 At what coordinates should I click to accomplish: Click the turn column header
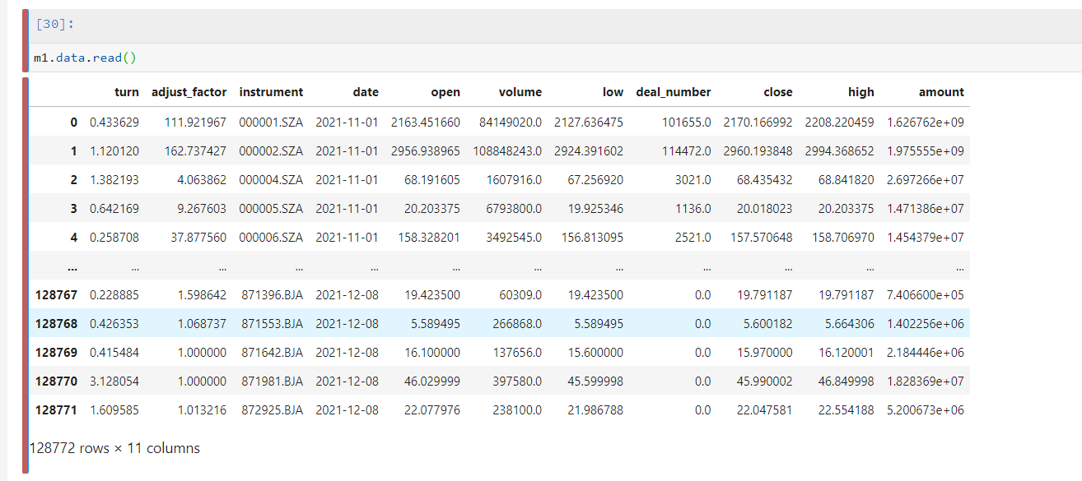pos(127,92)
